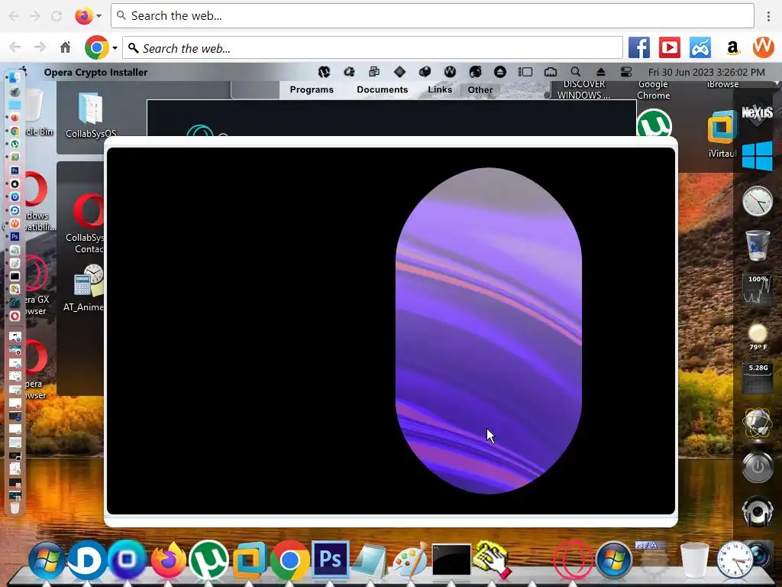Launch Firefox from the bottom dock

168,560
